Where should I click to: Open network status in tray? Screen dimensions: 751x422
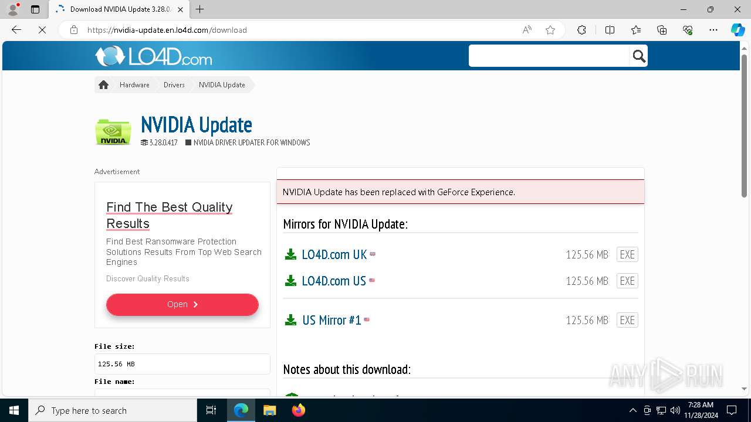(661, 410)
